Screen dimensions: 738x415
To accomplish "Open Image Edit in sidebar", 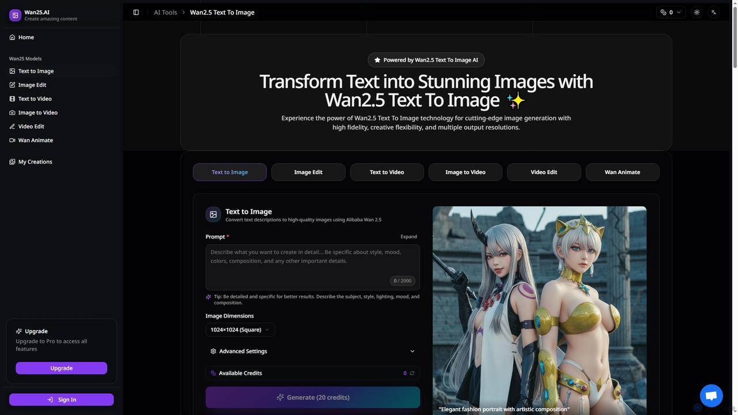I will (x=61, y=85).
